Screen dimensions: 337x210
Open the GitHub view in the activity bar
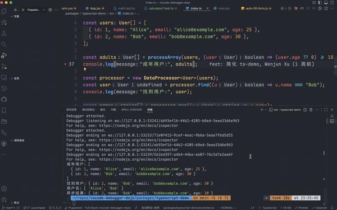(4, 100)
